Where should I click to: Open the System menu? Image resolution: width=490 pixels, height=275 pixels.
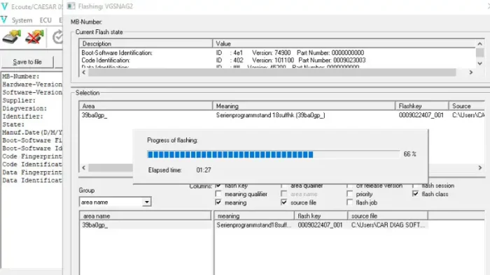(22, 20)
